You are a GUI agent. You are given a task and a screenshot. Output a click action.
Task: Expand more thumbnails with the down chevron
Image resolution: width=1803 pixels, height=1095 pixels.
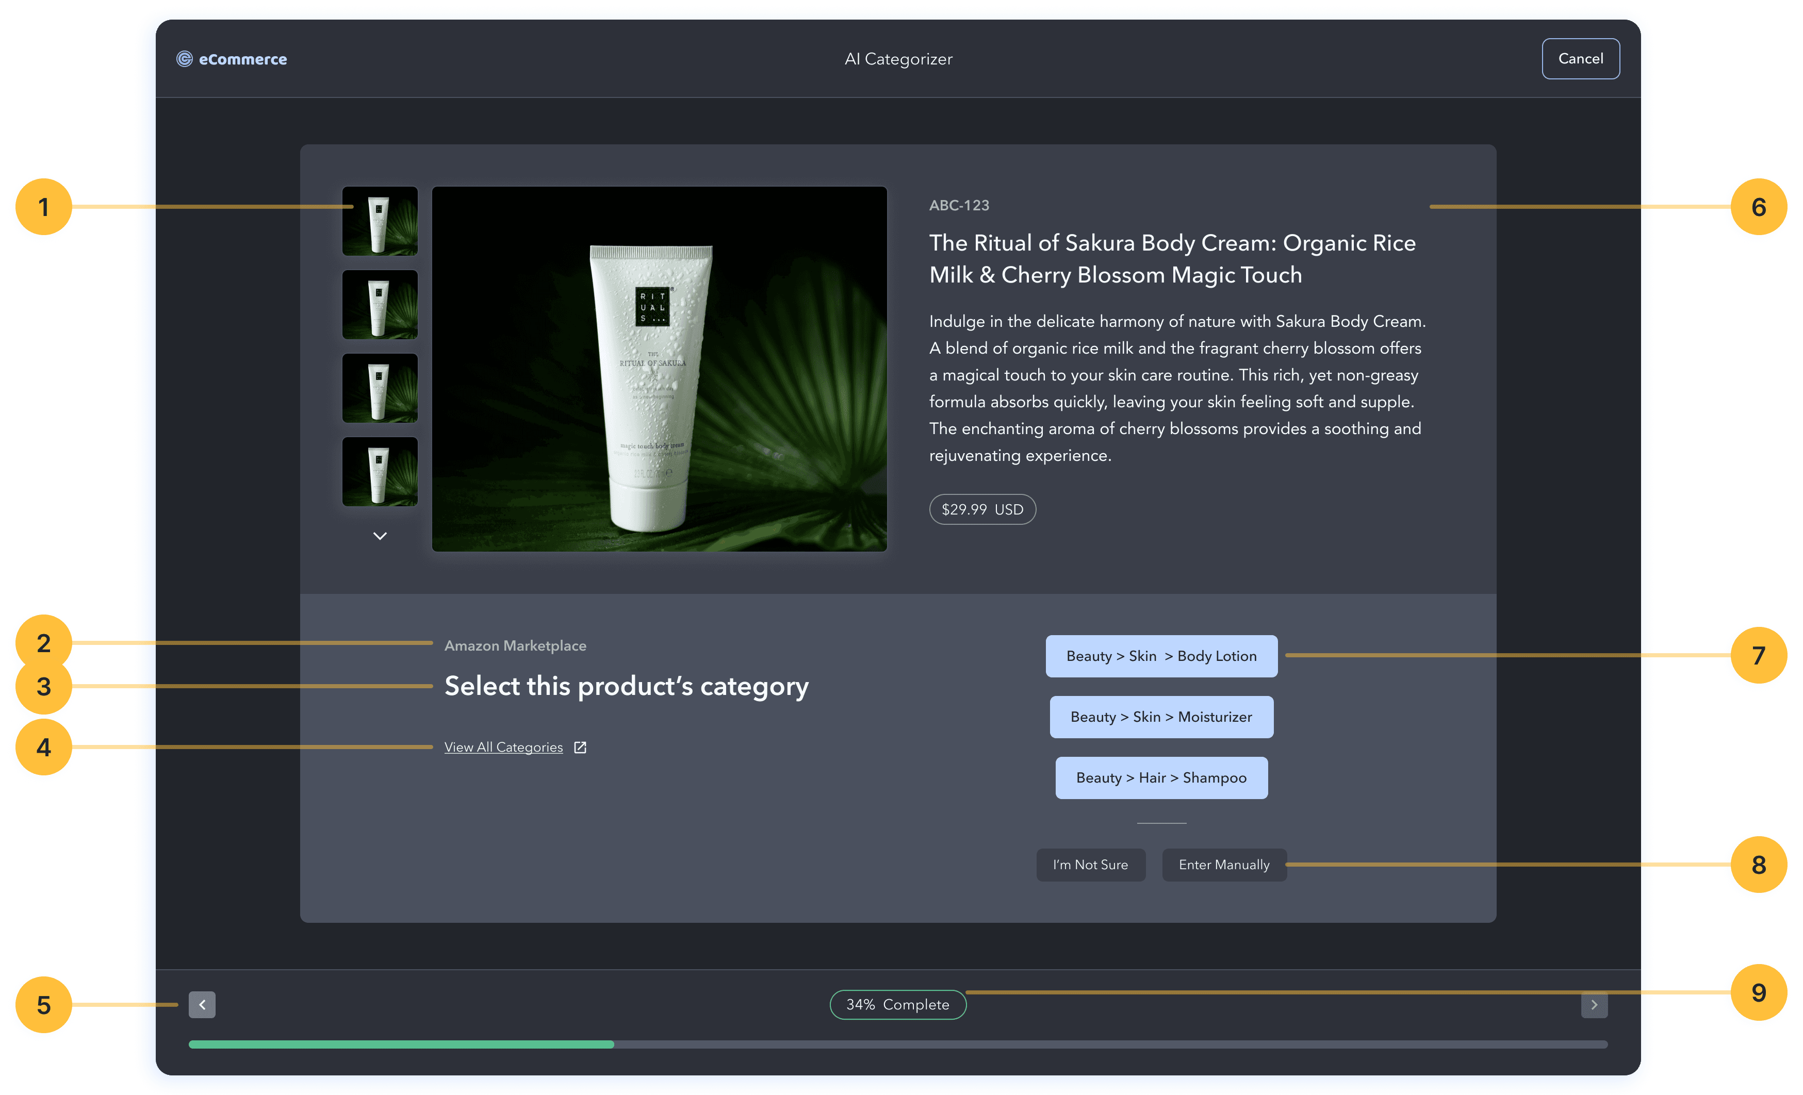tap(380, 536)
